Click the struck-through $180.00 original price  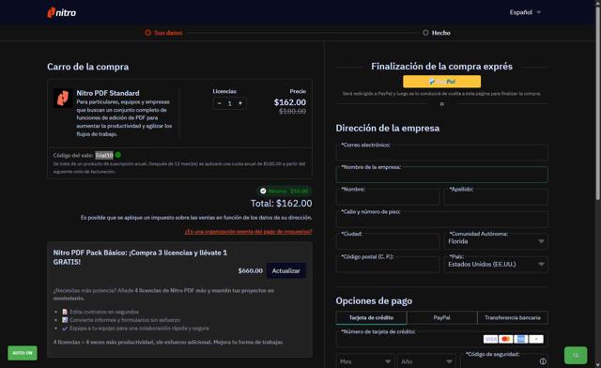tap(292, 112)
